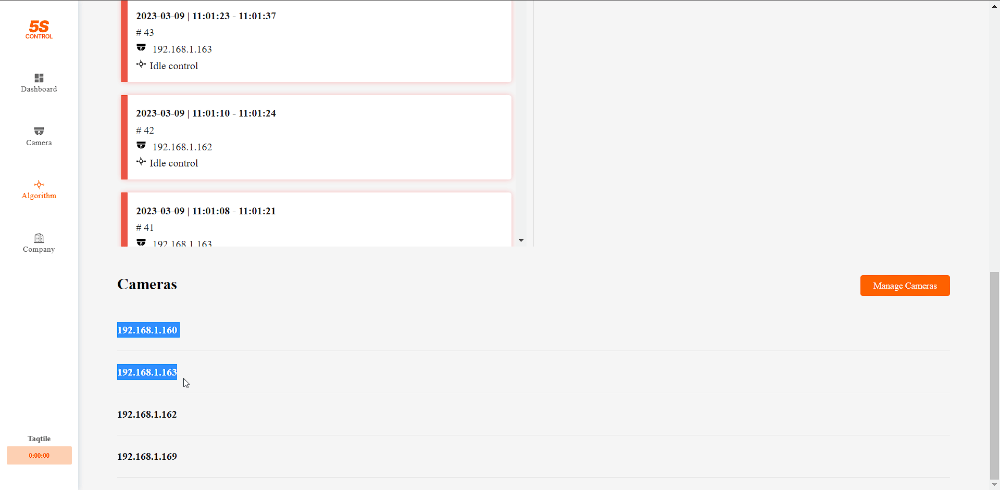
Task: Open report card dated 11:01:23 - 11:01:37
Action: 317,41
